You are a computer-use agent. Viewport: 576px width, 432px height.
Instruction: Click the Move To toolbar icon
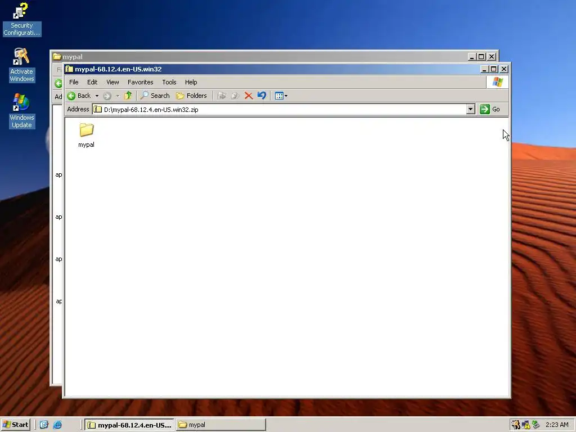[222, 96]
